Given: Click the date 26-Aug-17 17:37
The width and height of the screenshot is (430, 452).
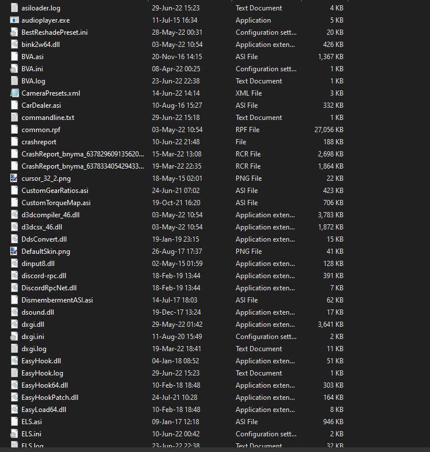Looking at the screenshot, I should pyautogui.click(x=177, y=251).
